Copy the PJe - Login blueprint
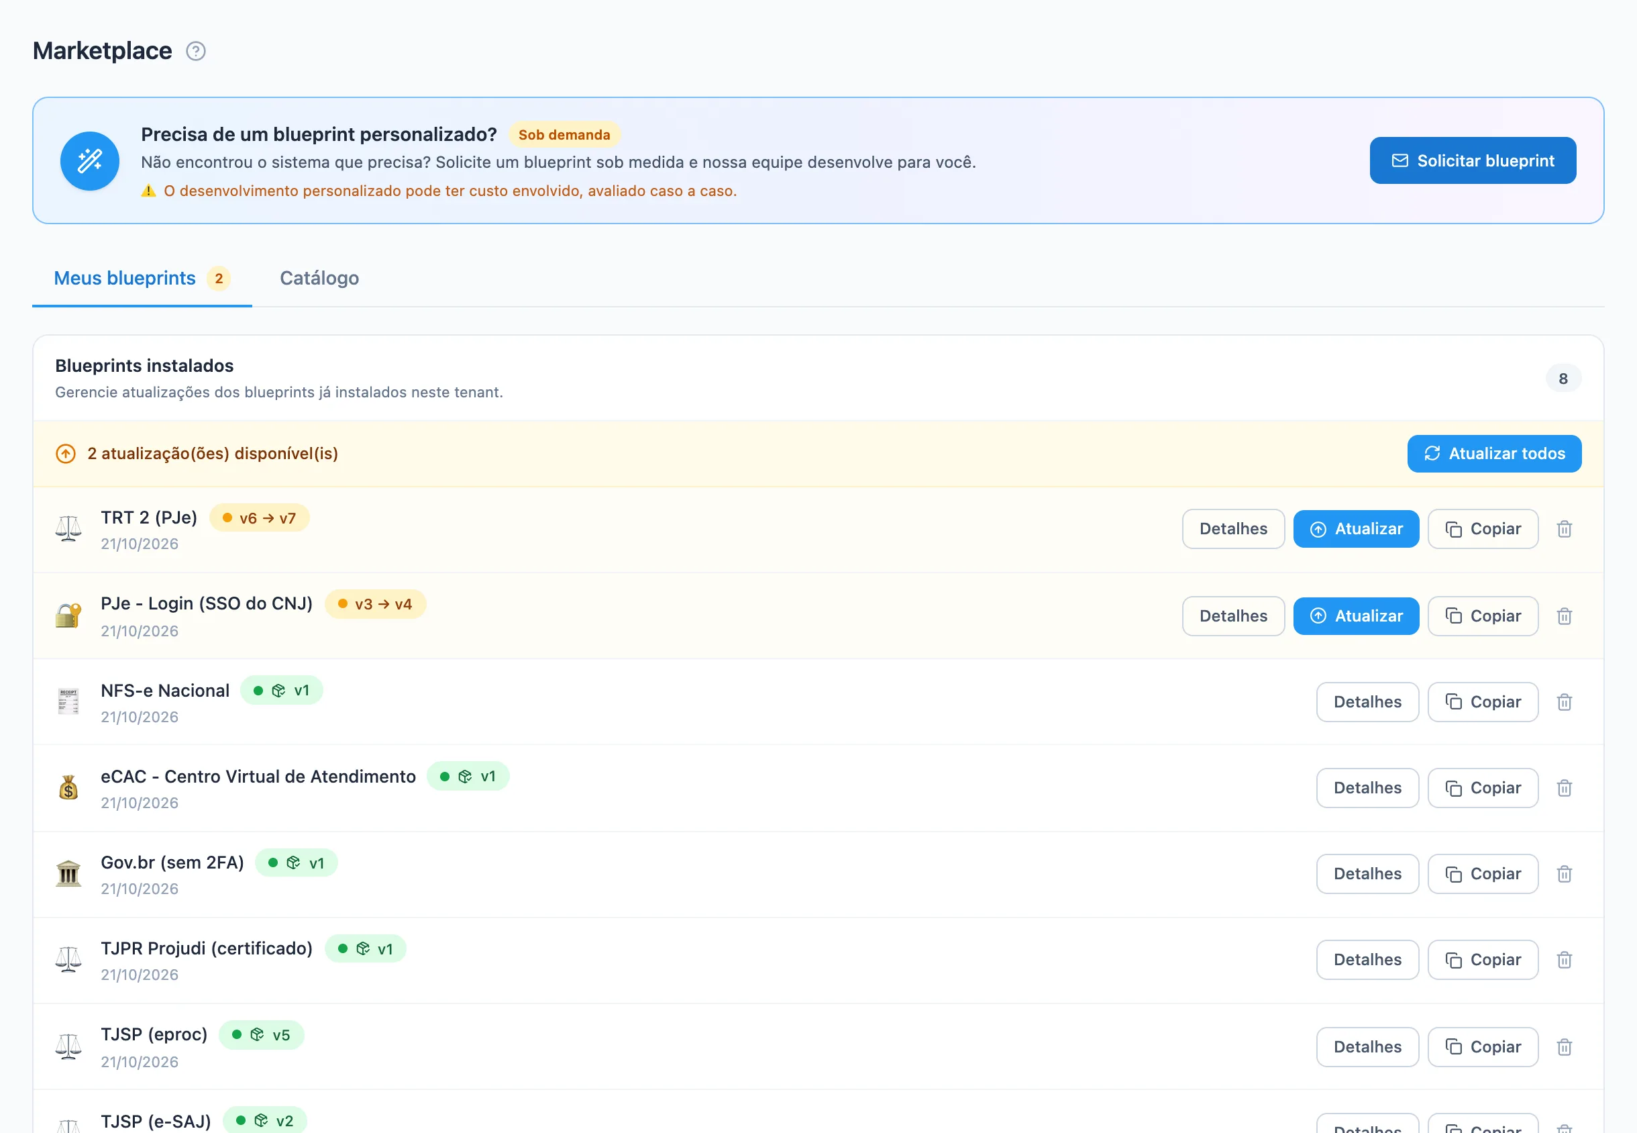This screenshot has height=1133, width=1637. pyautogui.click(x=1482, y=615)
